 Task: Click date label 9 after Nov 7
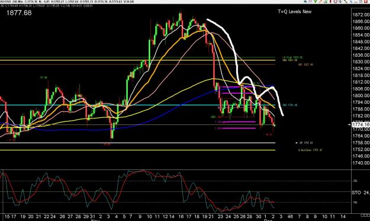point(140,216)
